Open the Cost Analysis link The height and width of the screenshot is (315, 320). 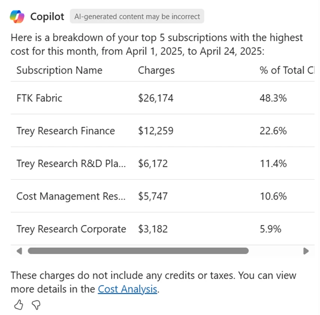click(x=127, y=289)
